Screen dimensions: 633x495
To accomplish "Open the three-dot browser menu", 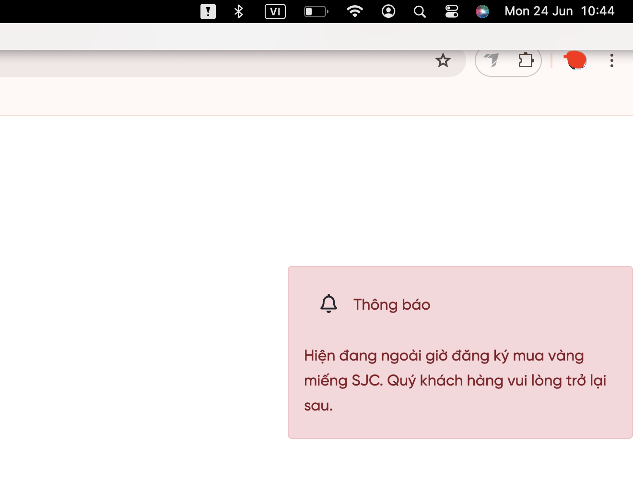I will pyautogui.click(x=611, y=60).
